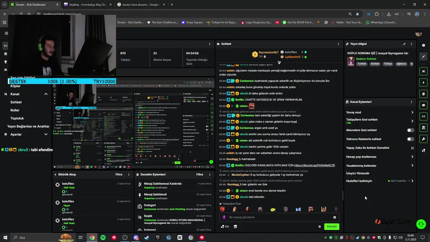This screenshot has width=430, height=242.
Task: Select Stream - Kick Dashboard browser tab
Action: click(x=34, y=5)
